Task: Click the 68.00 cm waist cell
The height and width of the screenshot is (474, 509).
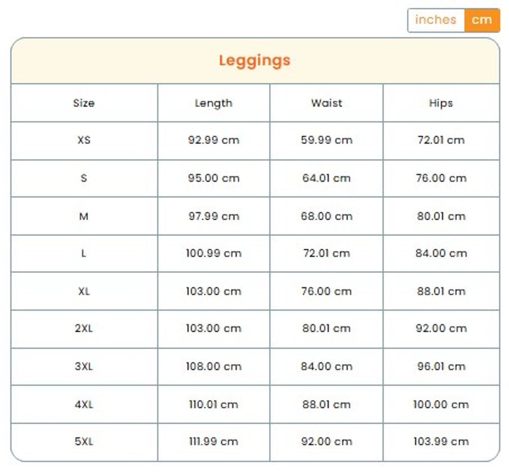Action: tap(327, 216)
